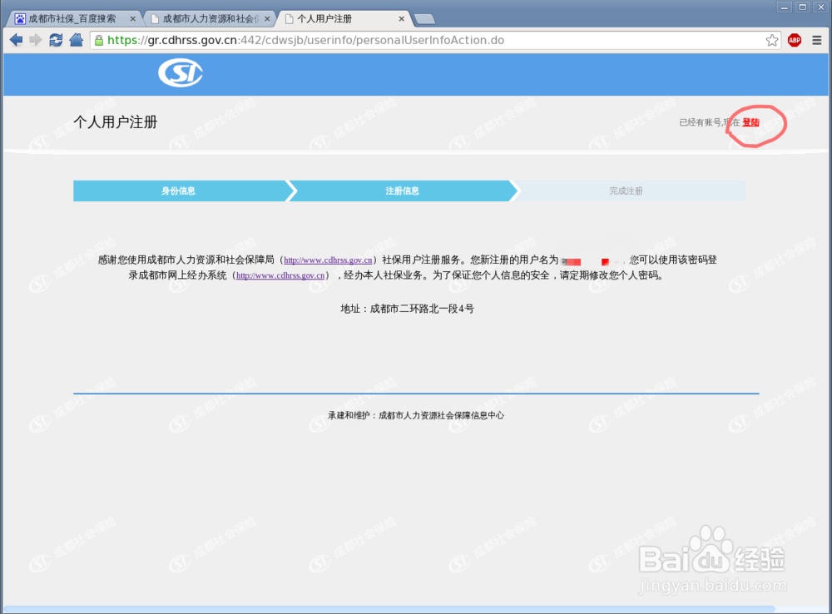The height and width of the screenshot is (614, 832).
Task: Open the Adblock Plus ABP extension icon
Action: click(x=795, y=39)
